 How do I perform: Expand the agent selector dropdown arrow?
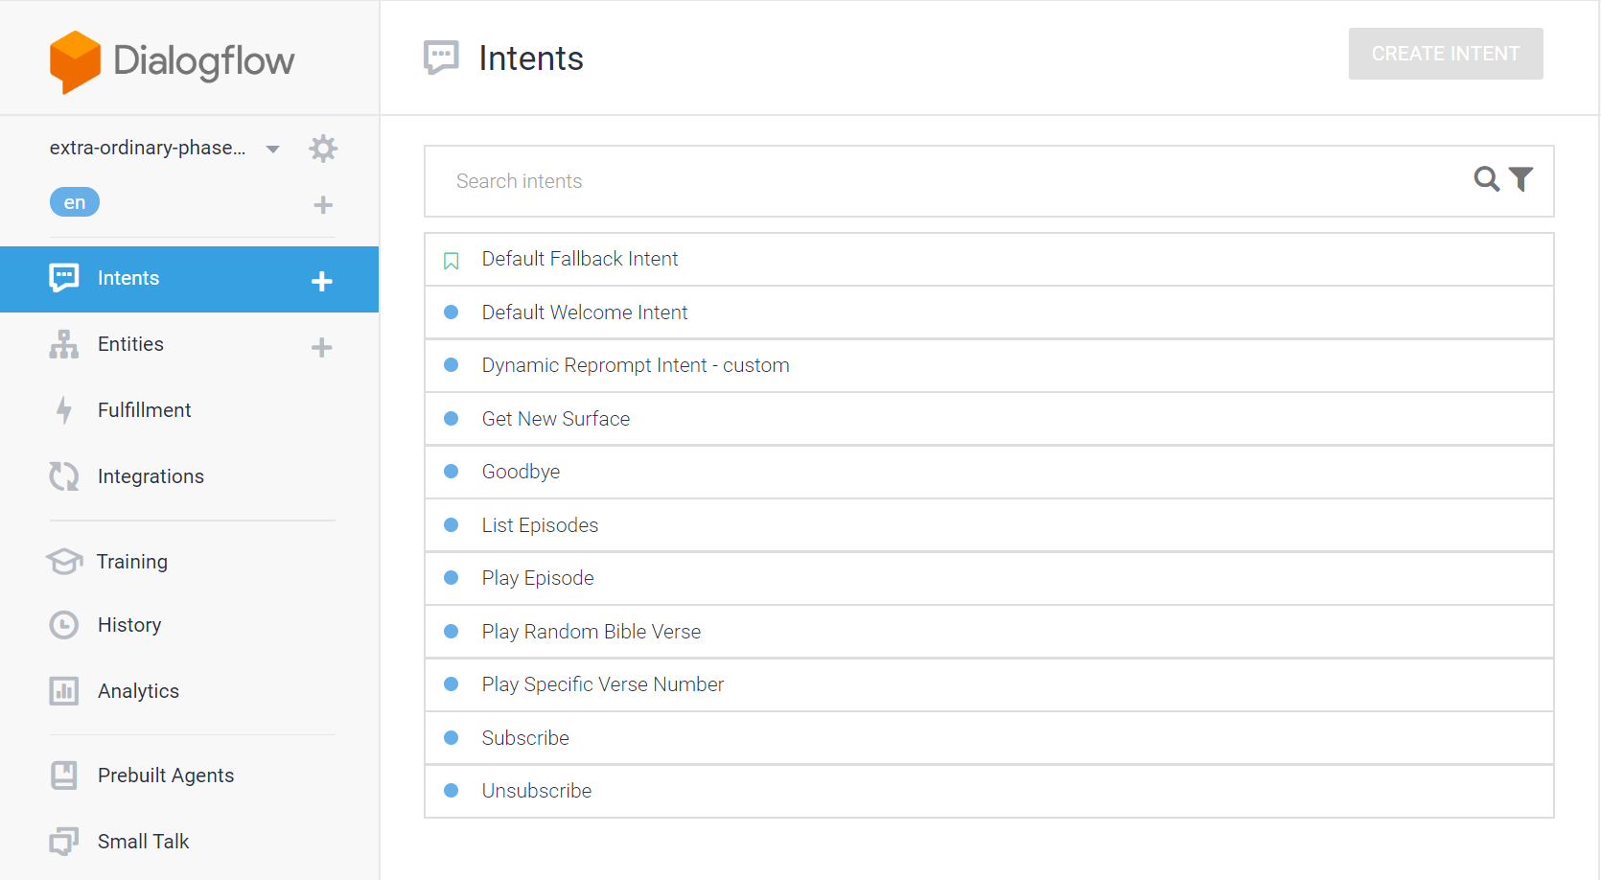[273, 149]
